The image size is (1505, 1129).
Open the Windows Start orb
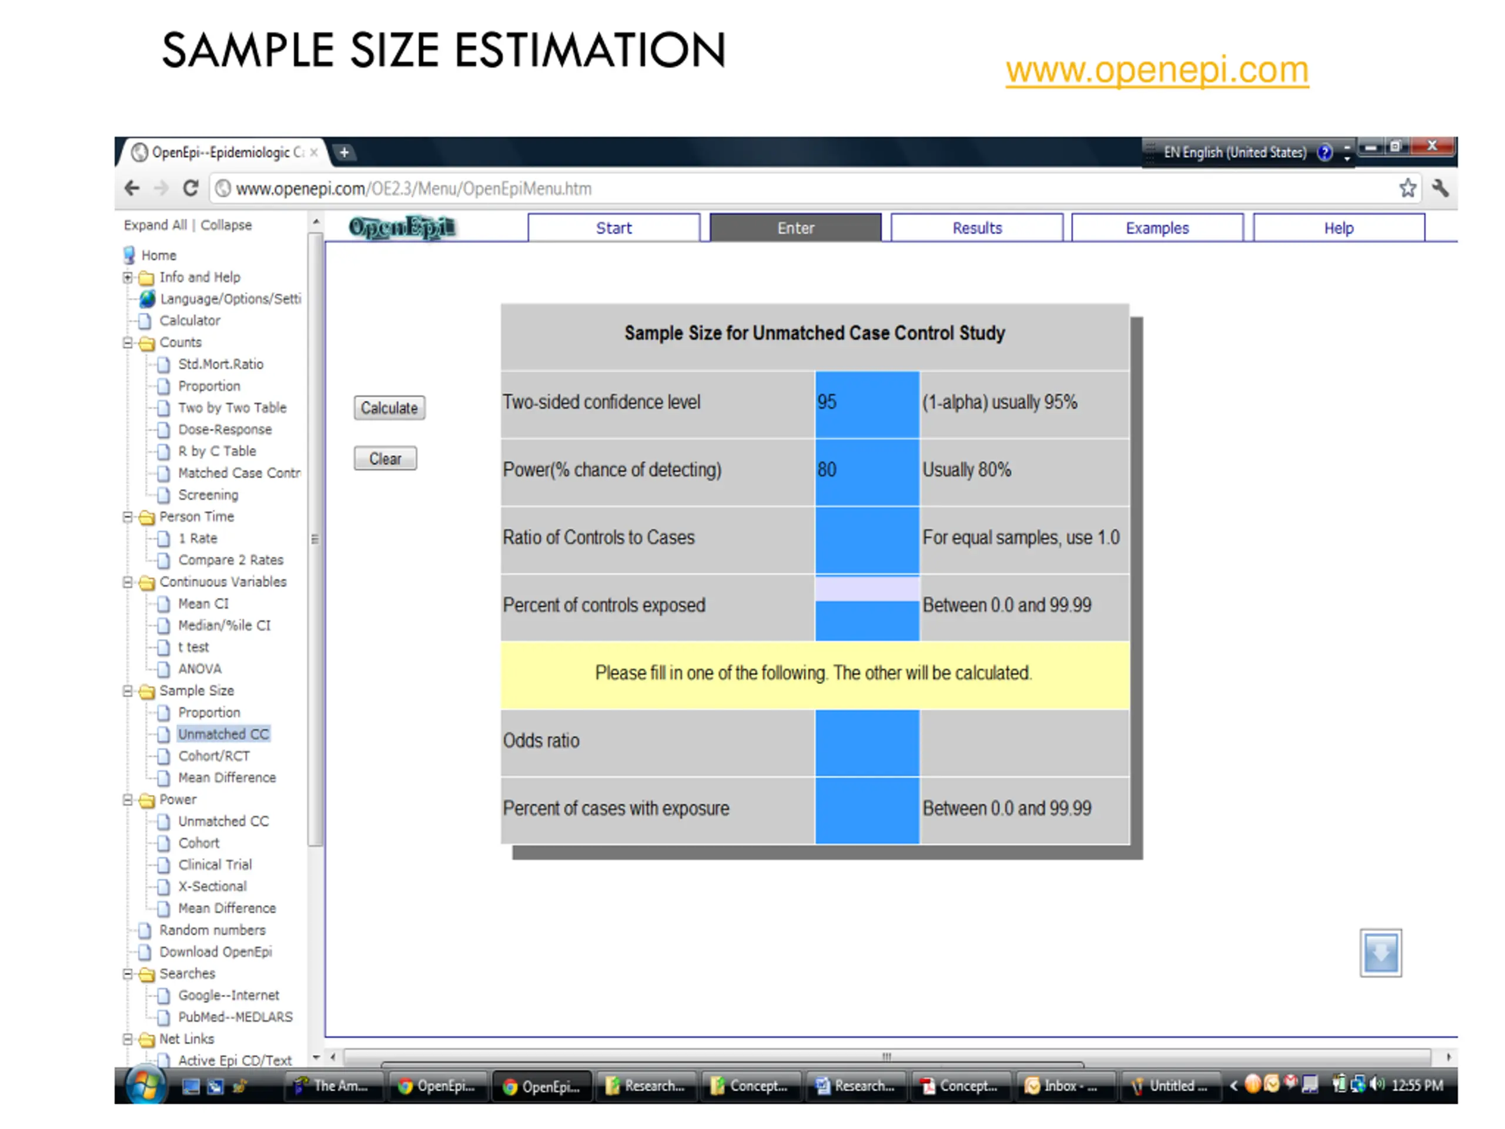pos(145,1084)
